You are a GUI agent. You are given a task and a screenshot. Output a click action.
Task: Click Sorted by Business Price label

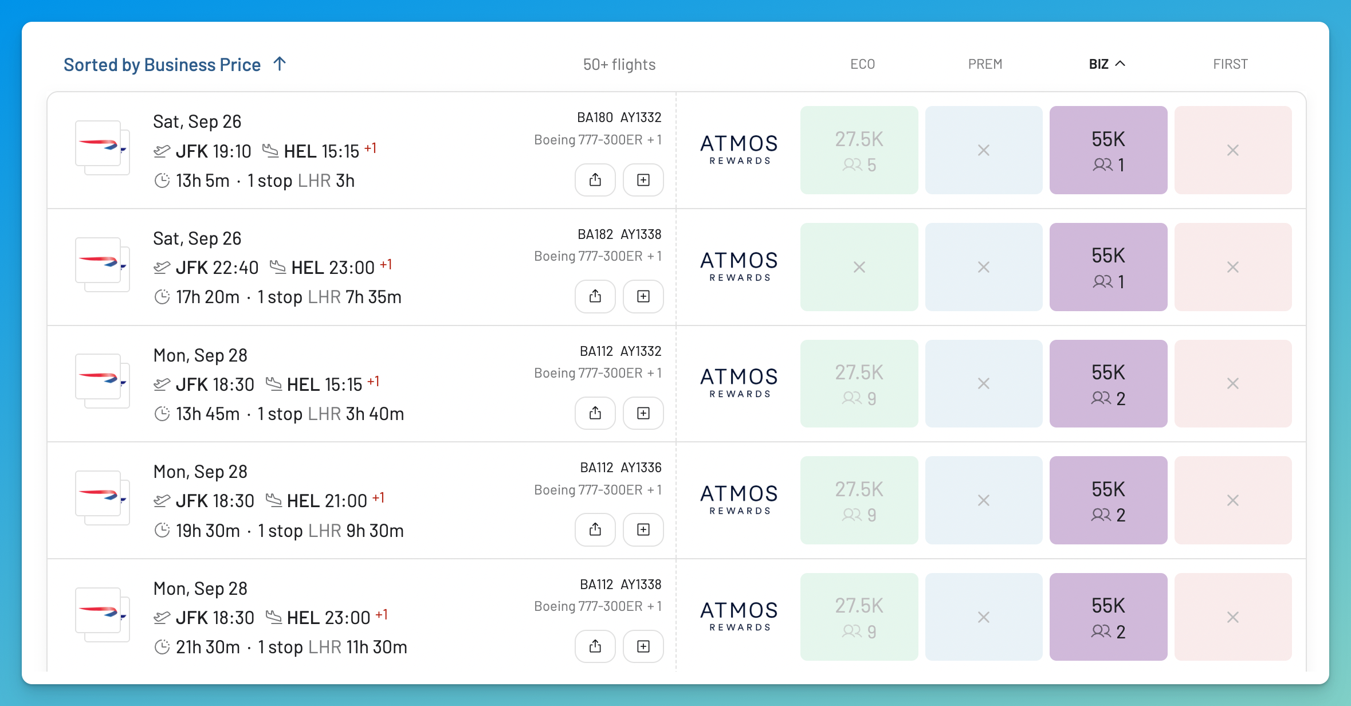pyautogui.click(x=162, y=65)
